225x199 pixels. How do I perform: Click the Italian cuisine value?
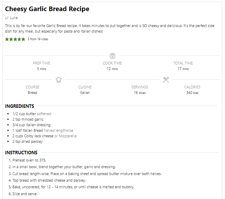pos(85,93)
